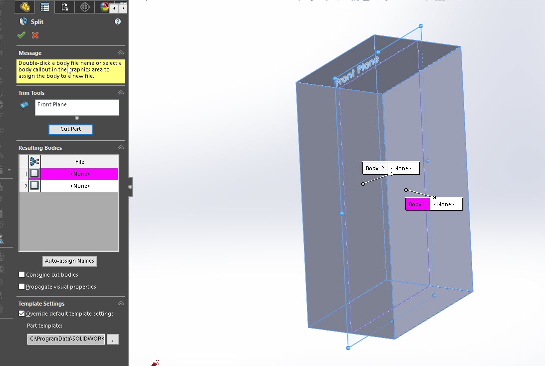Select the Front Plane label in viewport
Image resolution: width=545 pixels, height=366 pixels.
click(x=357, y=71)
